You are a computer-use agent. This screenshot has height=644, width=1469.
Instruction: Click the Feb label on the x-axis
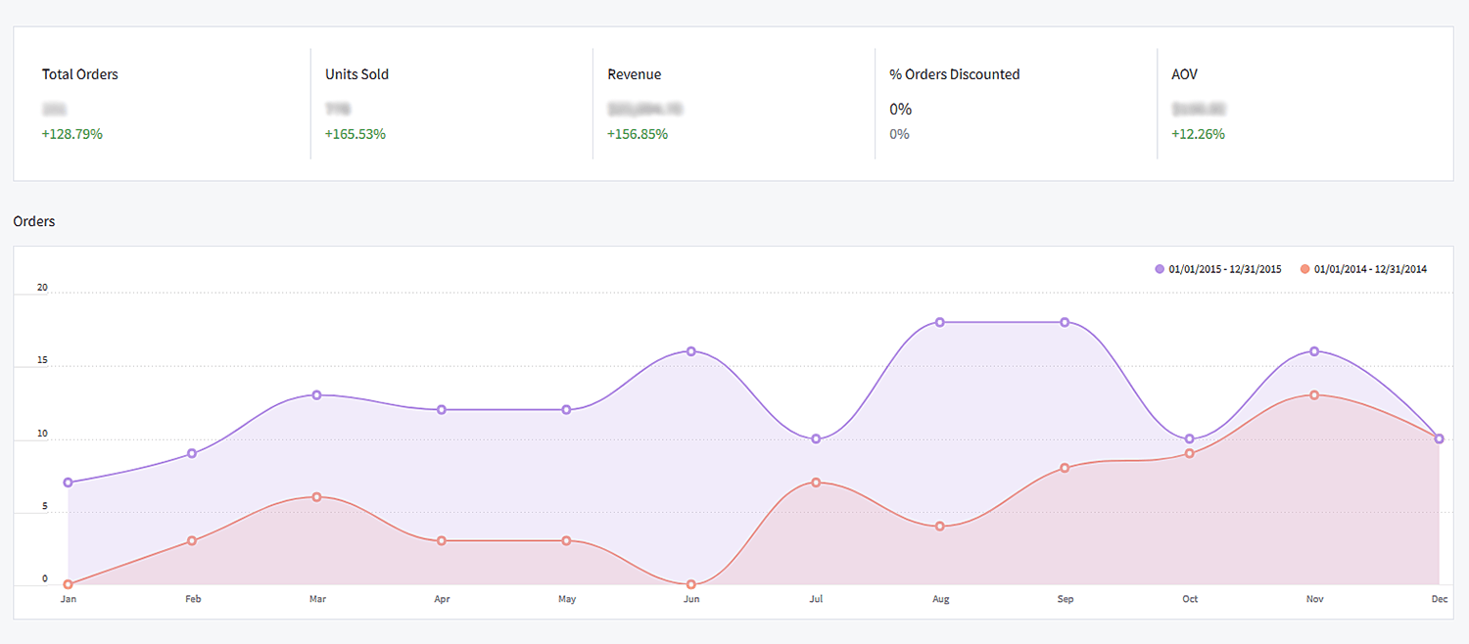click(193, 599)
